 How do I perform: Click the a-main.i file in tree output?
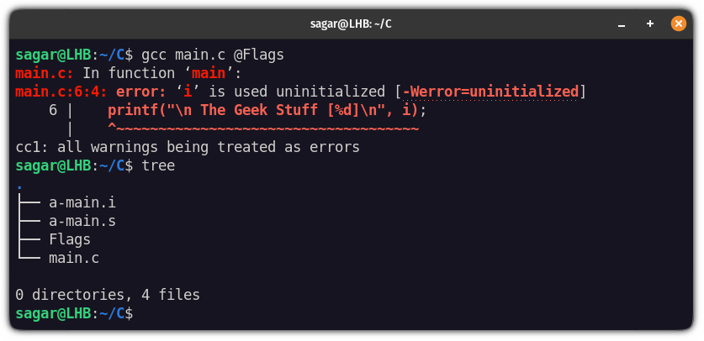click(82, 202)
